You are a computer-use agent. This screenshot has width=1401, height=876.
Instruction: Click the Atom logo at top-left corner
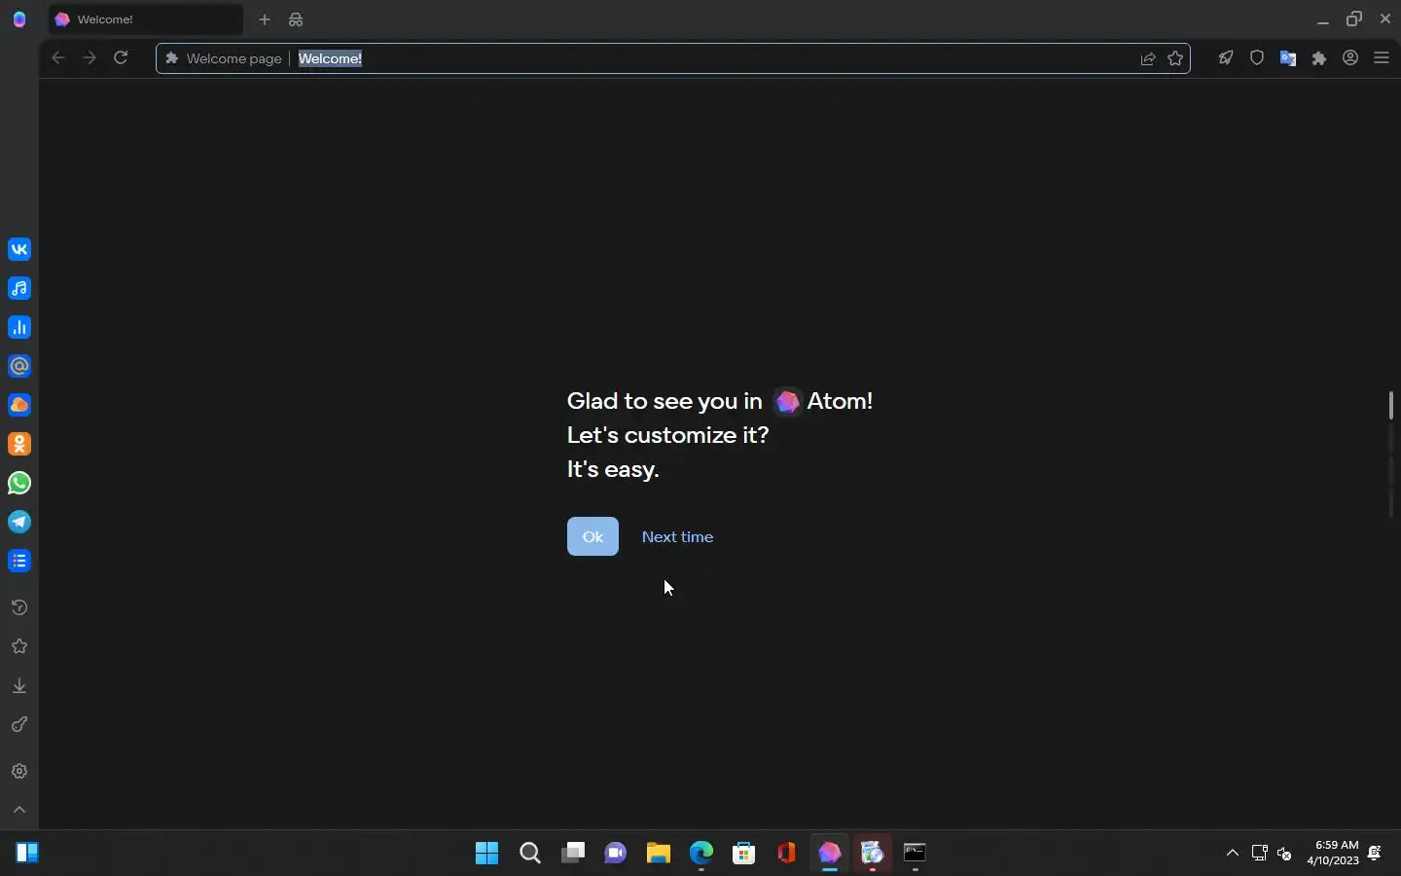pos(19,19)
